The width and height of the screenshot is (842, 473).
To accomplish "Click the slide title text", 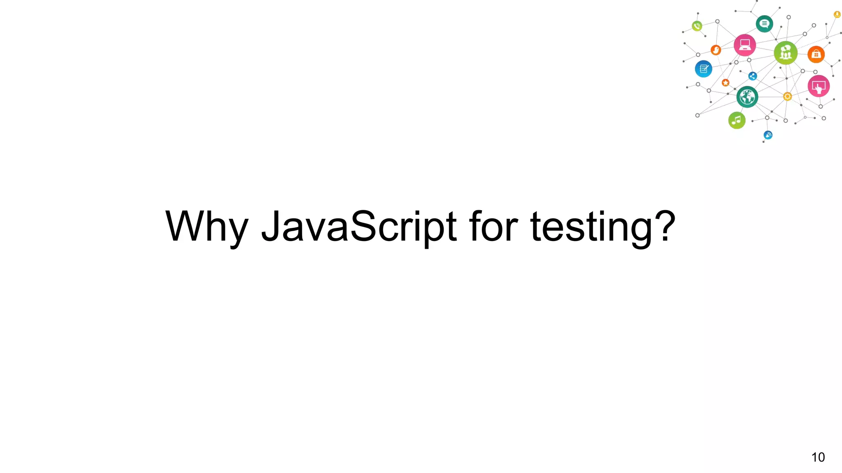I will click(x=420, y=227).
